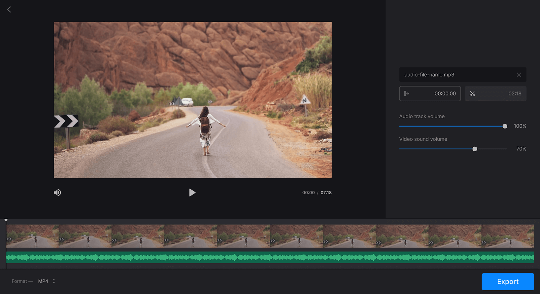Click the format stepper arrows

pyautogui.click(x=54, y=281)
